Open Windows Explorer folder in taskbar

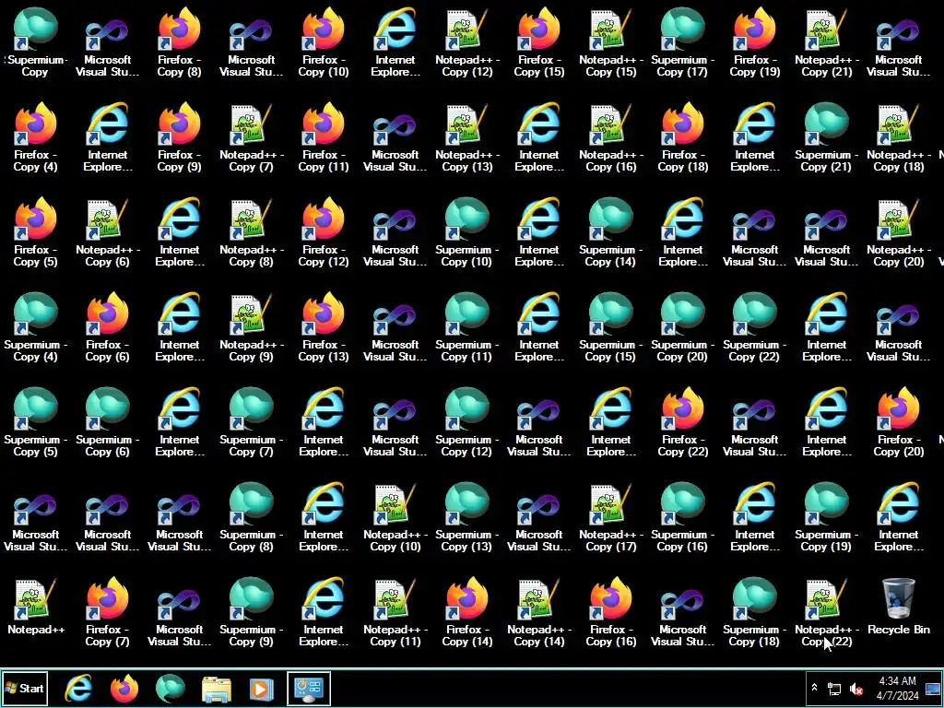pyautogui.click(x=217, y=688)
